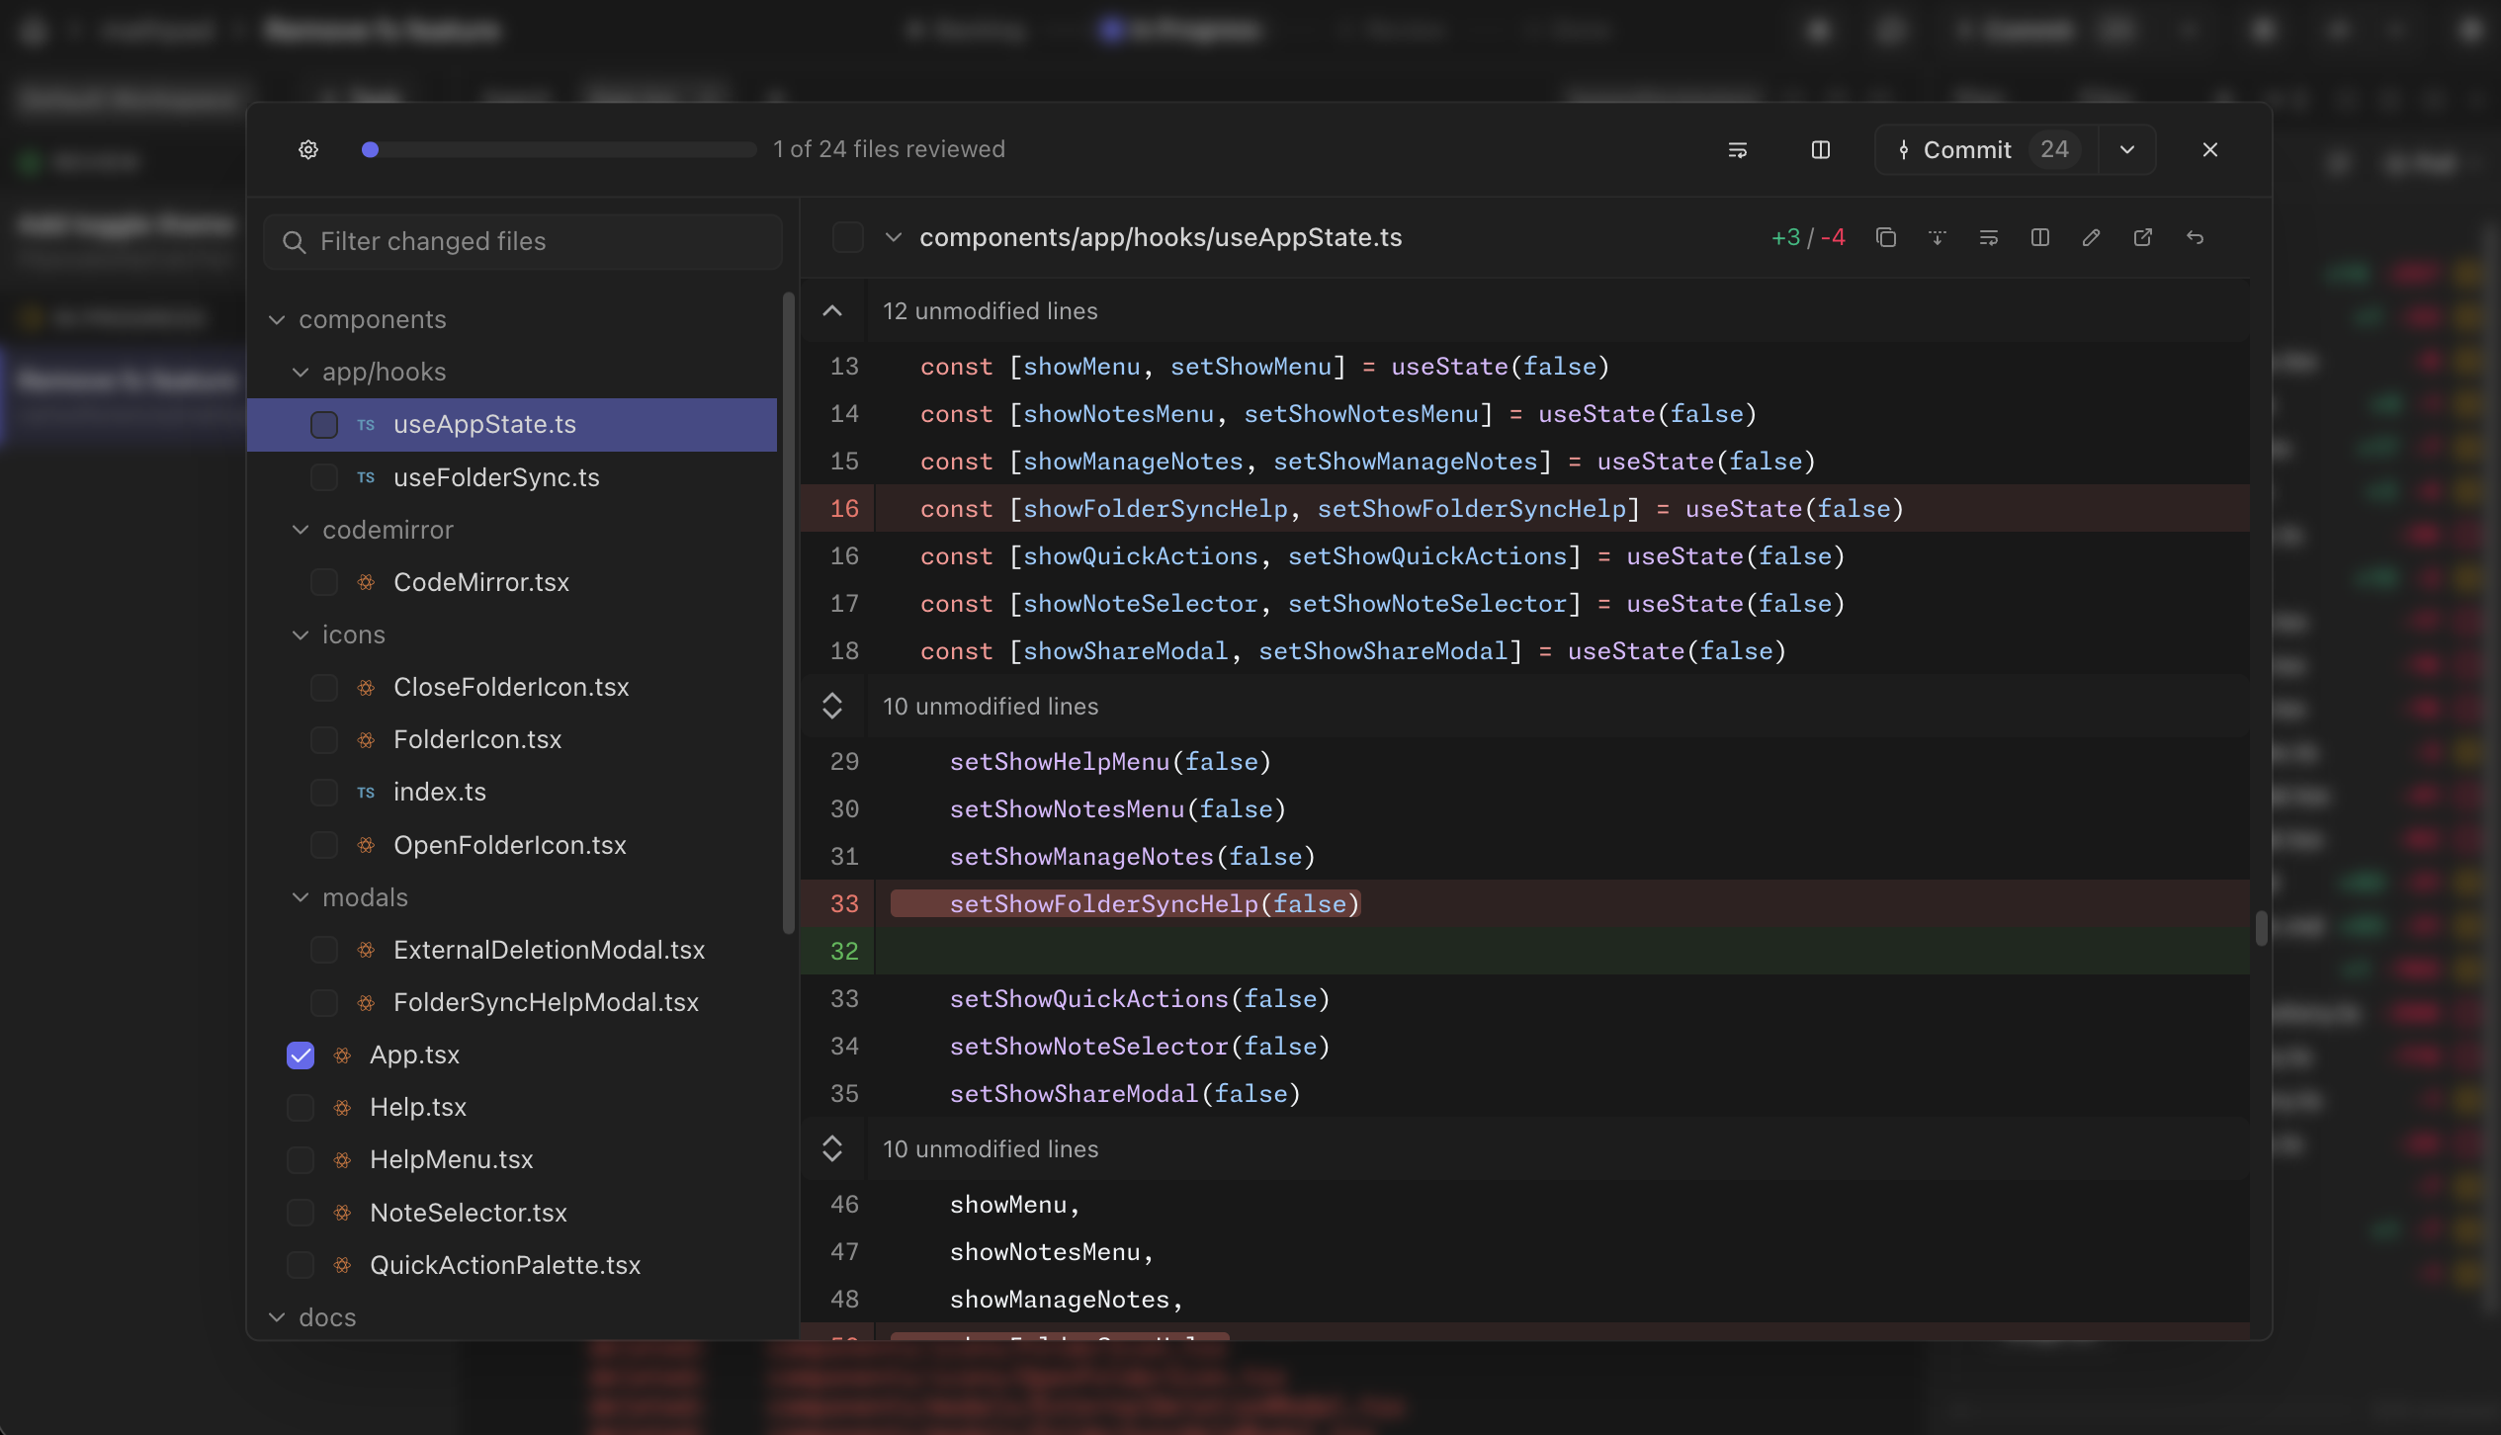Uncheck the App.tsx reviewed checkbox
Viewport: 2501px width, 1435px height.
click(301, 1055)
